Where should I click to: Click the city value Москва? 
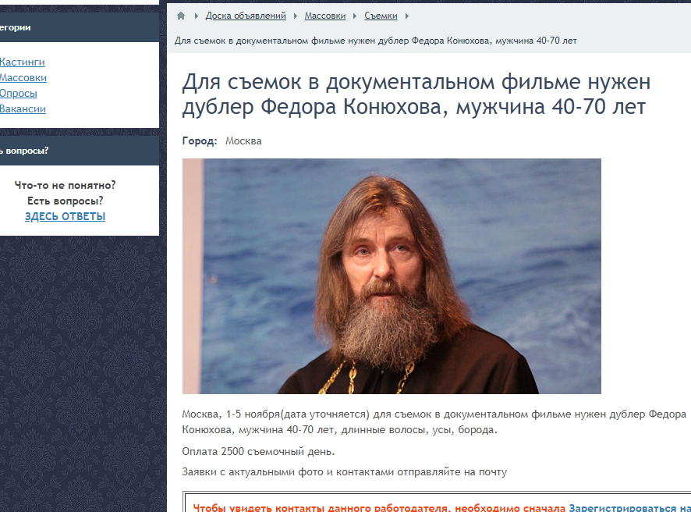pos(243,141)
